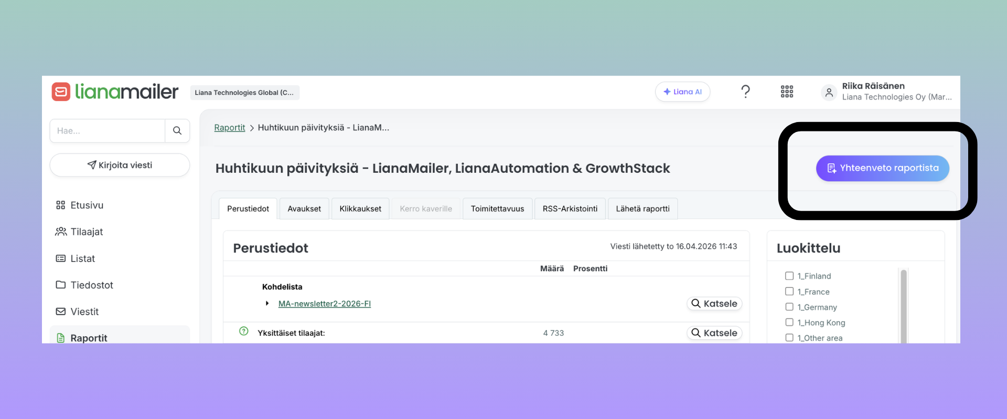Click the green info icon beside Yksittäiset tilaajat

pos(244,331)
